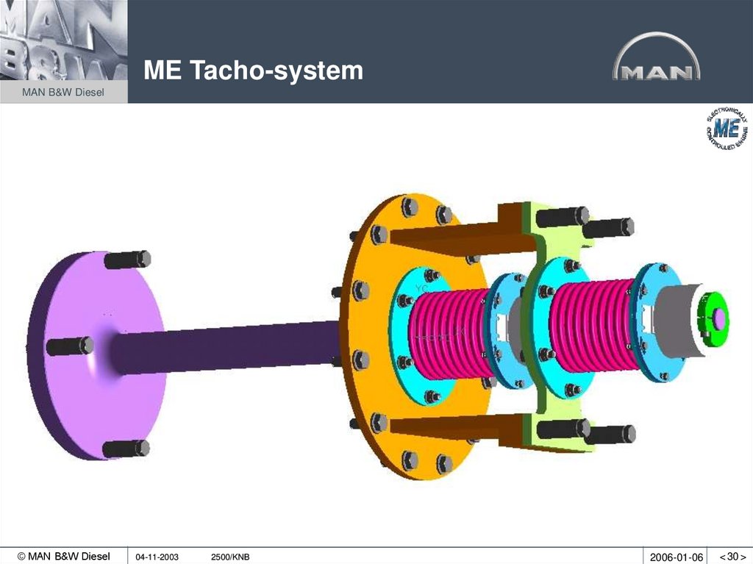Click the © MAN B&W Diesel footer text
Screen dimensions: 753x564
(x=66, y=556)
